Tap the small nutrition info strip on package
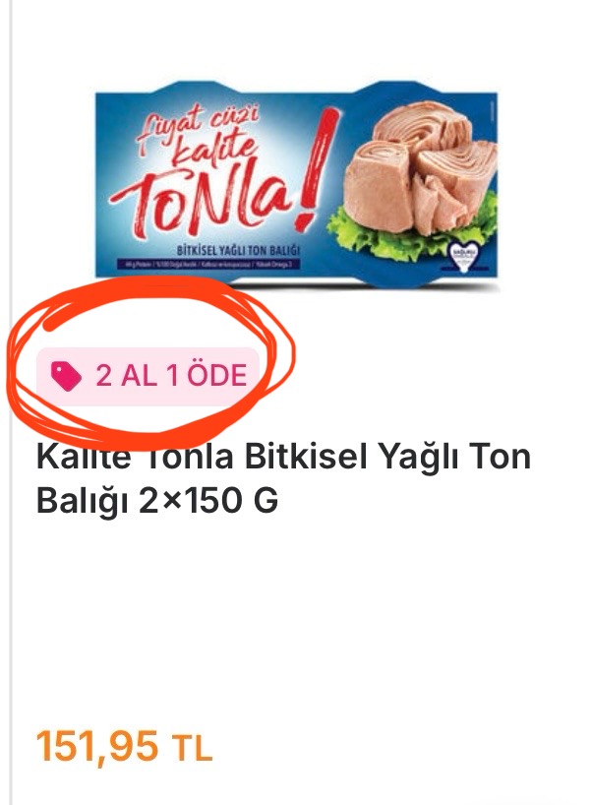The width and height of the screenshot is (592, 805). (x=211, y=265)
